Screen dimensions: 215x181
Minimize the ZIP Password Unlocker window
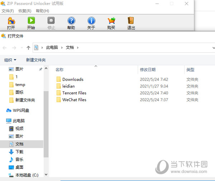tap(157, 4)
